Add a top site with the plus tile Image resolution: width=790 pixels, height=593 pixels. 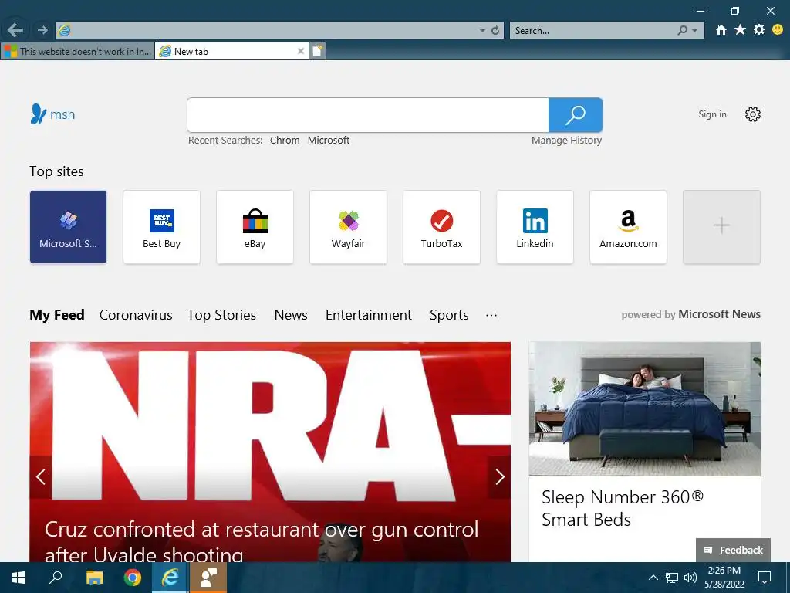[x=721, y=227]
